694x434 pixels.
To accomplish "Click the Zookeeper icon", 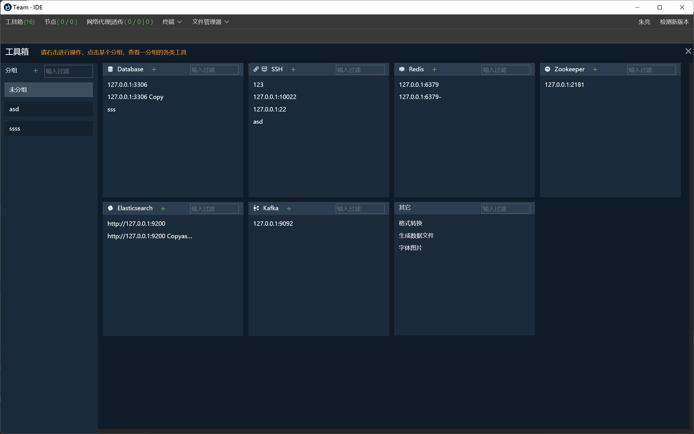I will [548, 69].
